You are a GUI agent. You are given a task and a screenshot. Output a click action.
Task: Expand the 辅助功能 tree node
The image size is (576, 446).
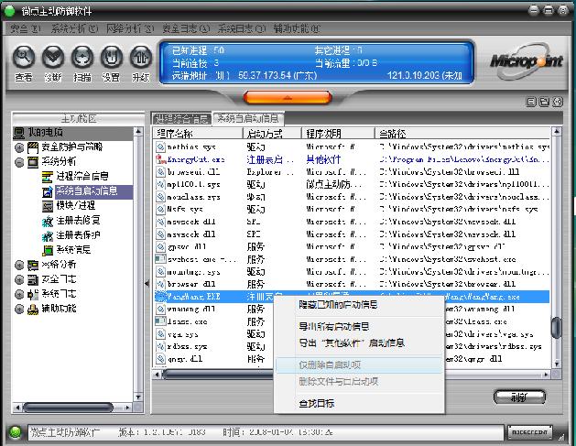[x=19, y=309]
